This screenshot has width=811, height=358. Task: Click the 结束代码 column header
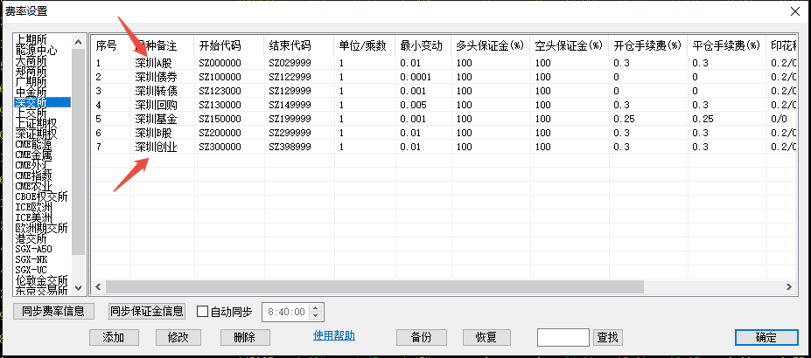coord(299,46)
